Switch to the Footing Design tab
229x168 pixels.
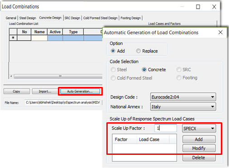130,18
